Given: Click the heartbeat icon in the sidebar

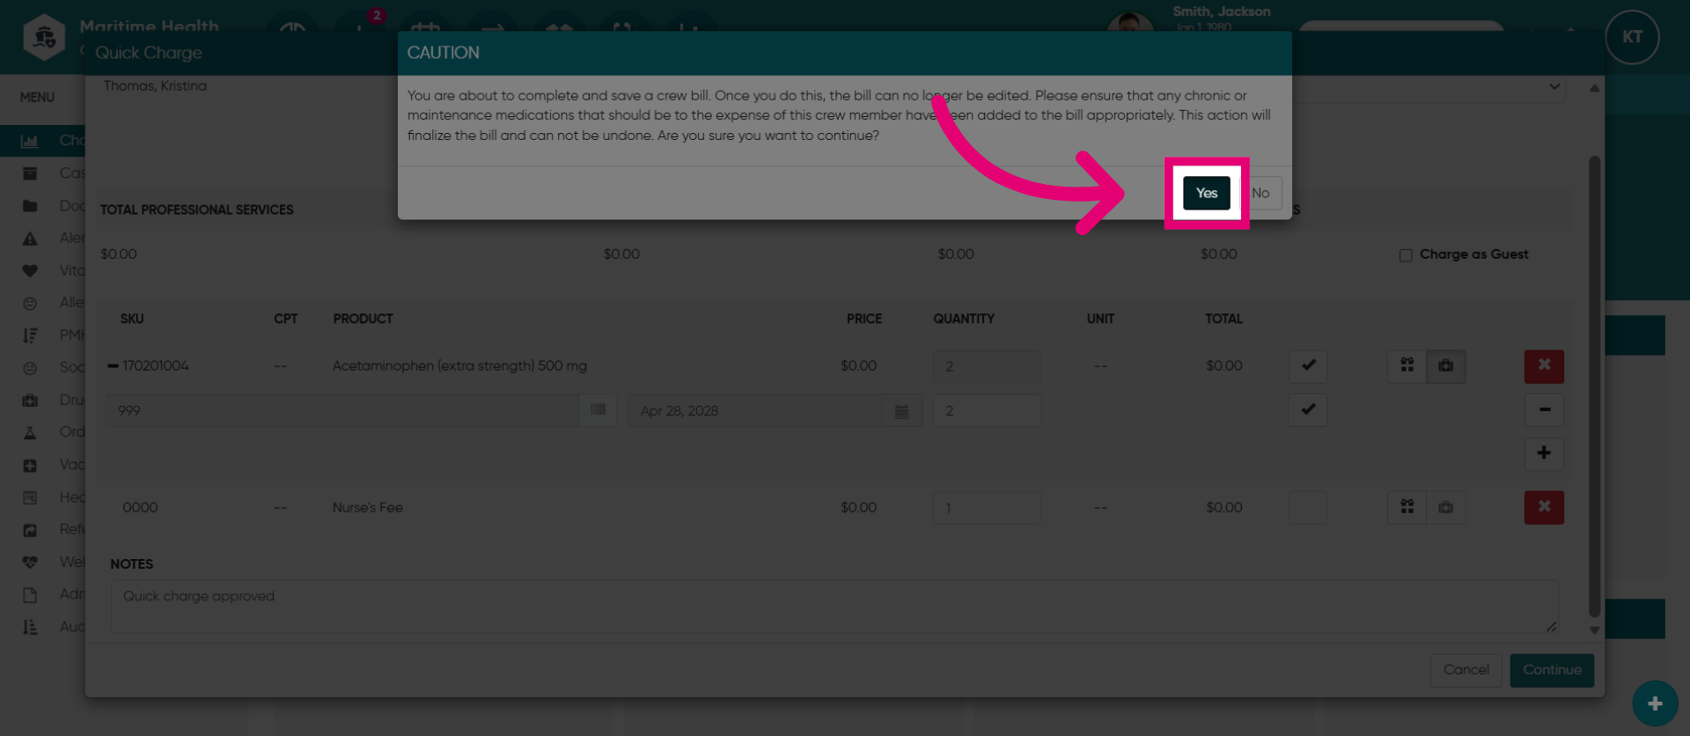Looking at the screenshot, I should coord(30,562).
